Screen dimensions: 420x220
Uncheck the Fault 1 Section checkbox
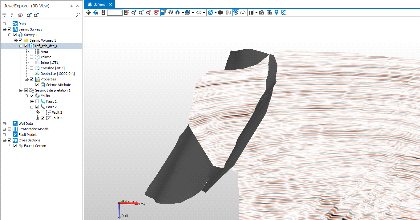[15, 146]
